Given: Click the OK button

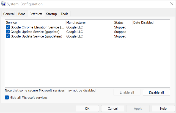Looking at the screenshot, I should pyautogui.click(x=87, y=109).
